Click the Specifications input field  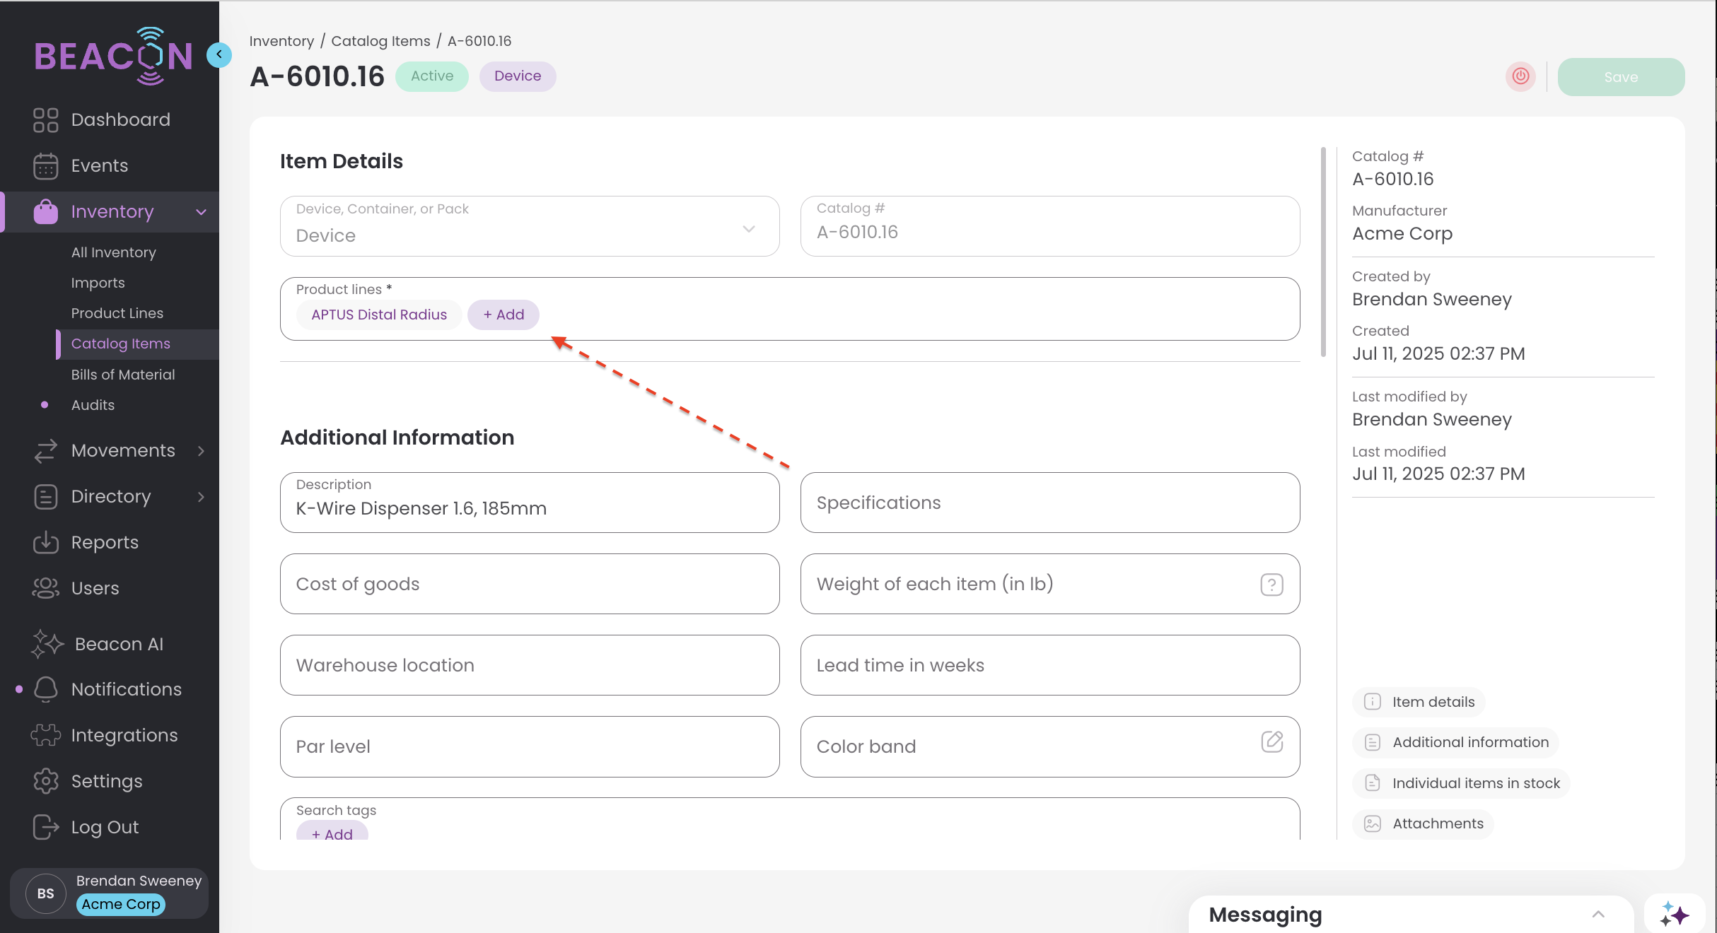tap(1050, 503)
